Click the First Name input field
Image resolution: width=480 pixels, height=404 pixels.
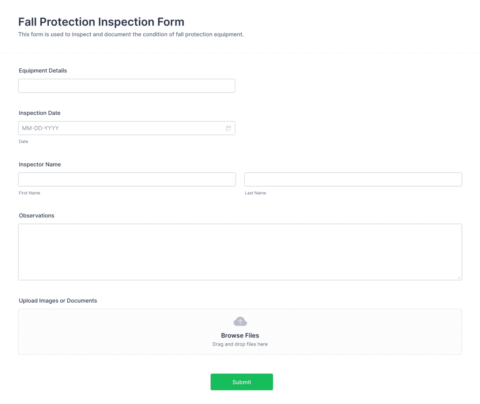click(x=126, y=179)
